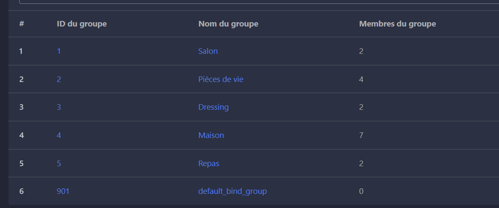Viewport: 499px width, 208px height.
Task: Open group ID 5 link
Action: [x=59, y=164]
